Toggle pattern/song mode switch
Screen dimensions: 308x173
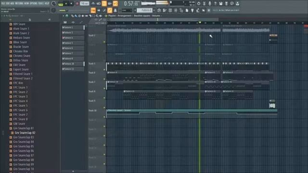61,4
